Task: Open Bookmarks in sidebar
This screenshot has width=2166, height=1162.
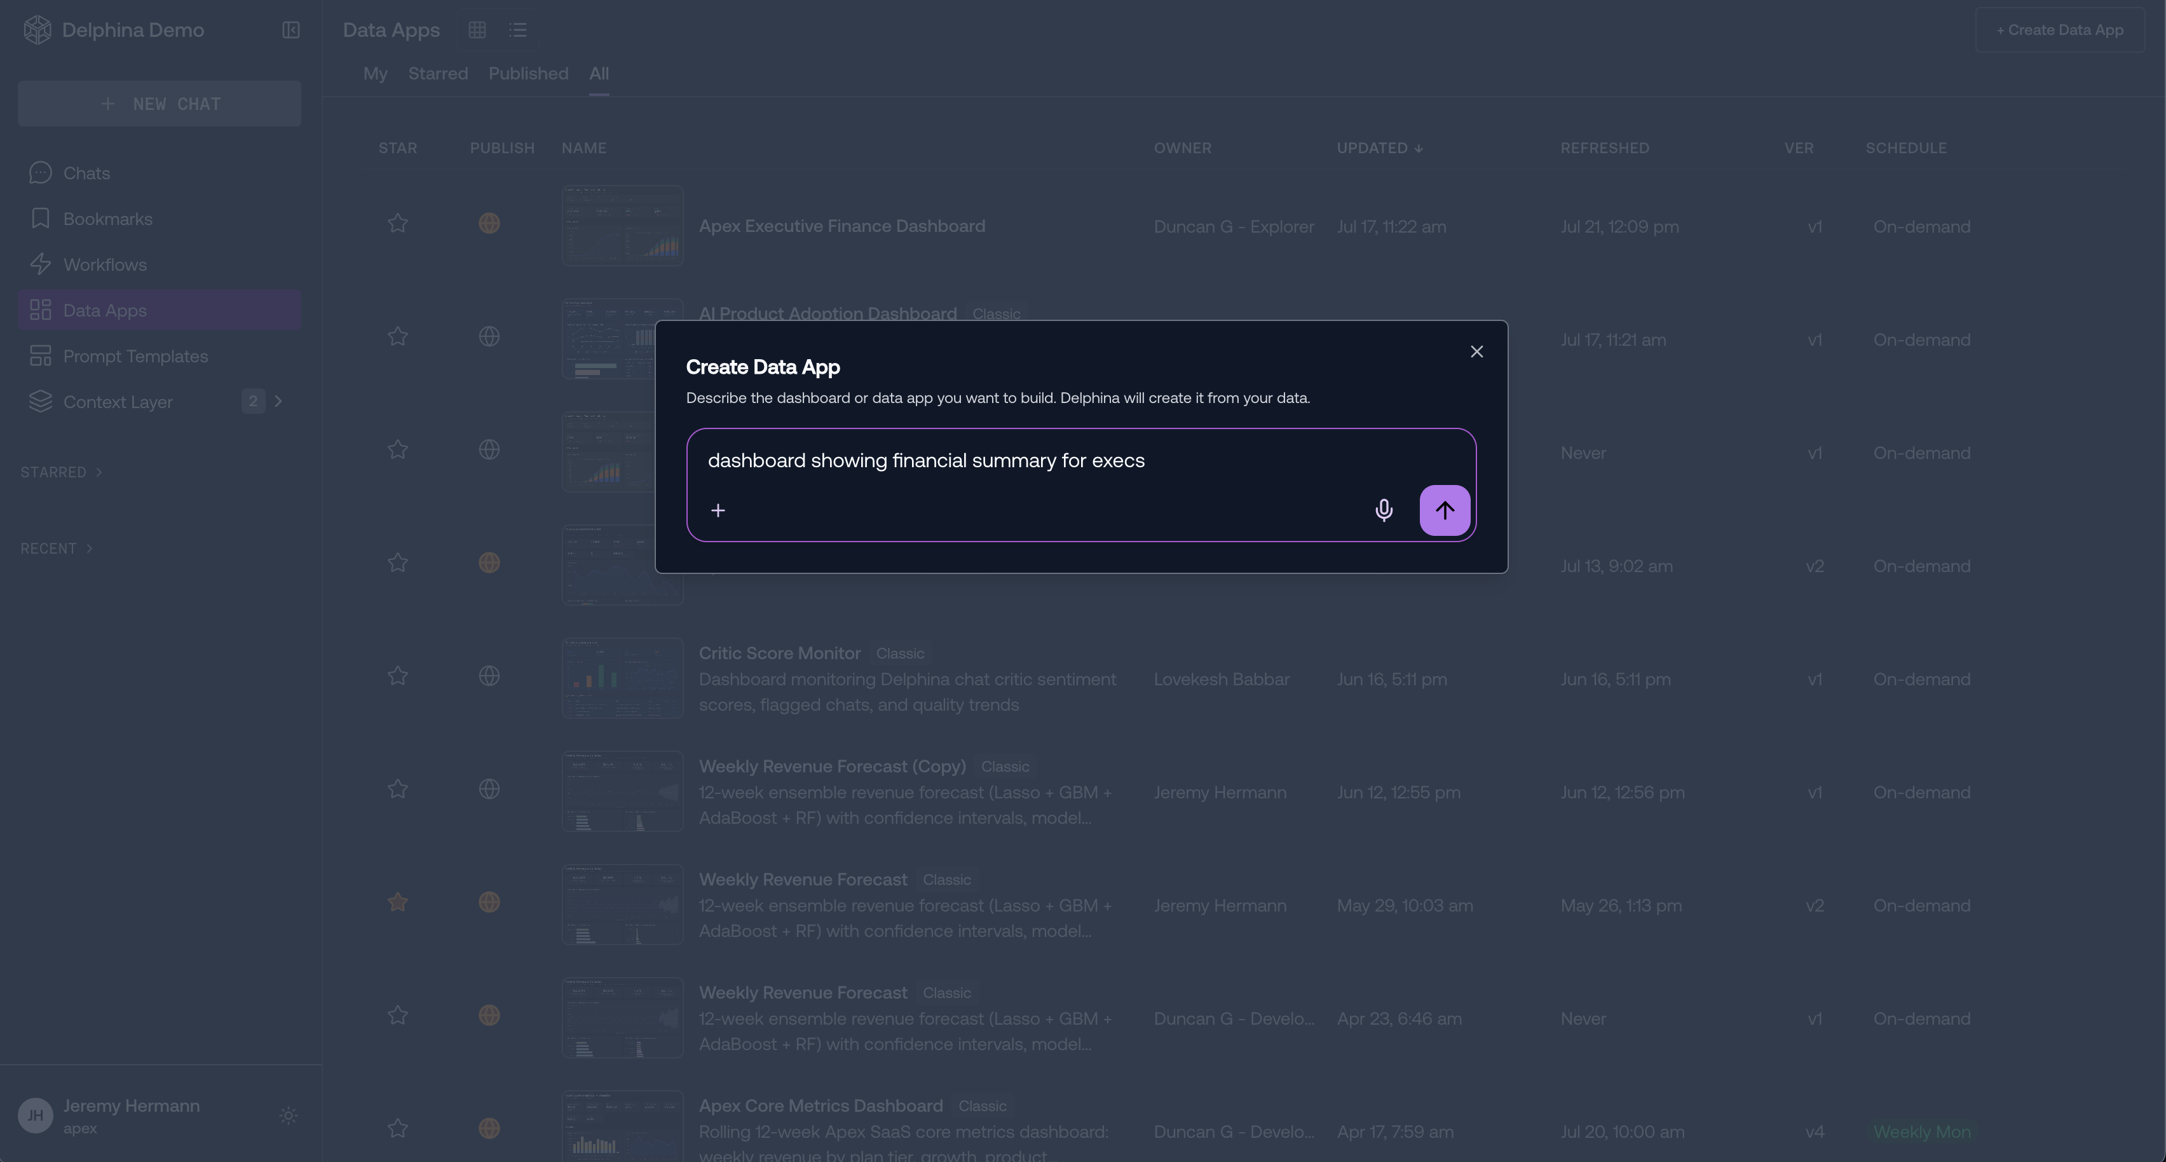Action: pos(159,219)
